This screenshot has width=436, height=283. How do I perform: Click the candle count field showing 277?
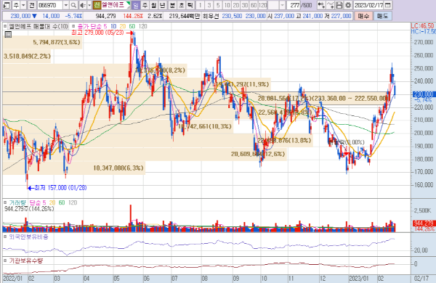coord(294,5)
